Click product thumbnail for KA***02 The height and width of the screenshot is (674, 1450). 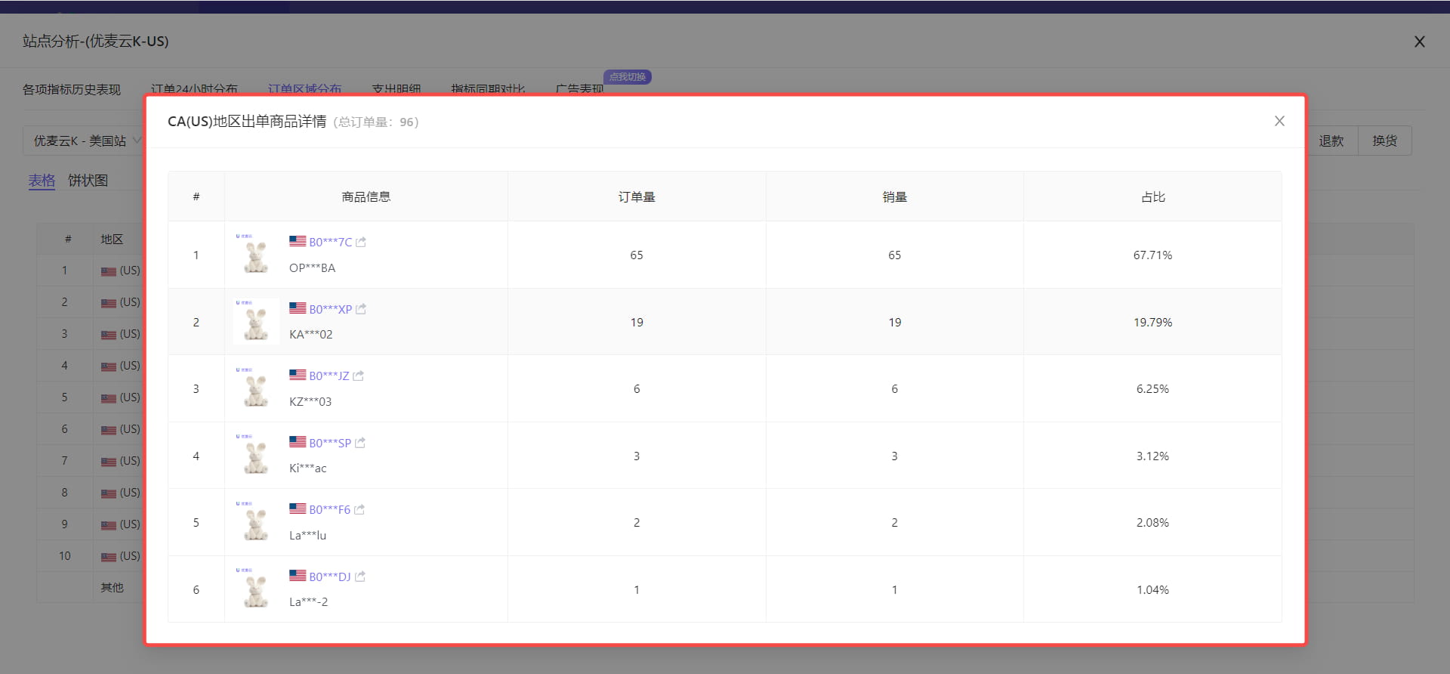tap(256, 321)
